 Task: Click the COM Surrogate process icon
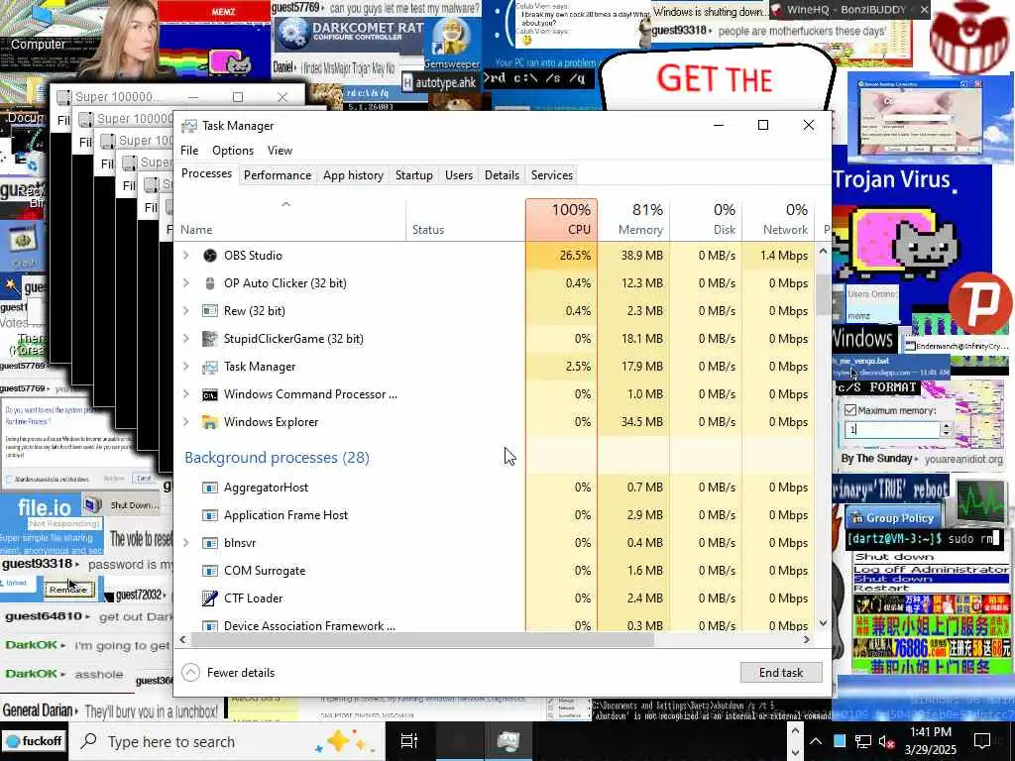point(210,571)
